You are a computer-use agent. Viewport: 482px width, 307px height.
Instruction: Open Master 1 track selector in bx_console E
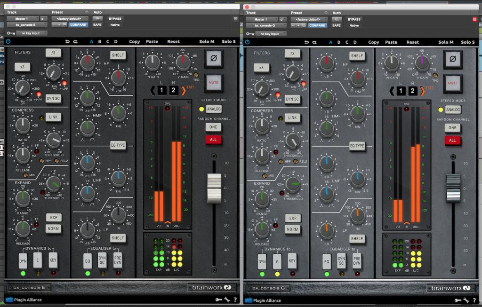[23, 19]
